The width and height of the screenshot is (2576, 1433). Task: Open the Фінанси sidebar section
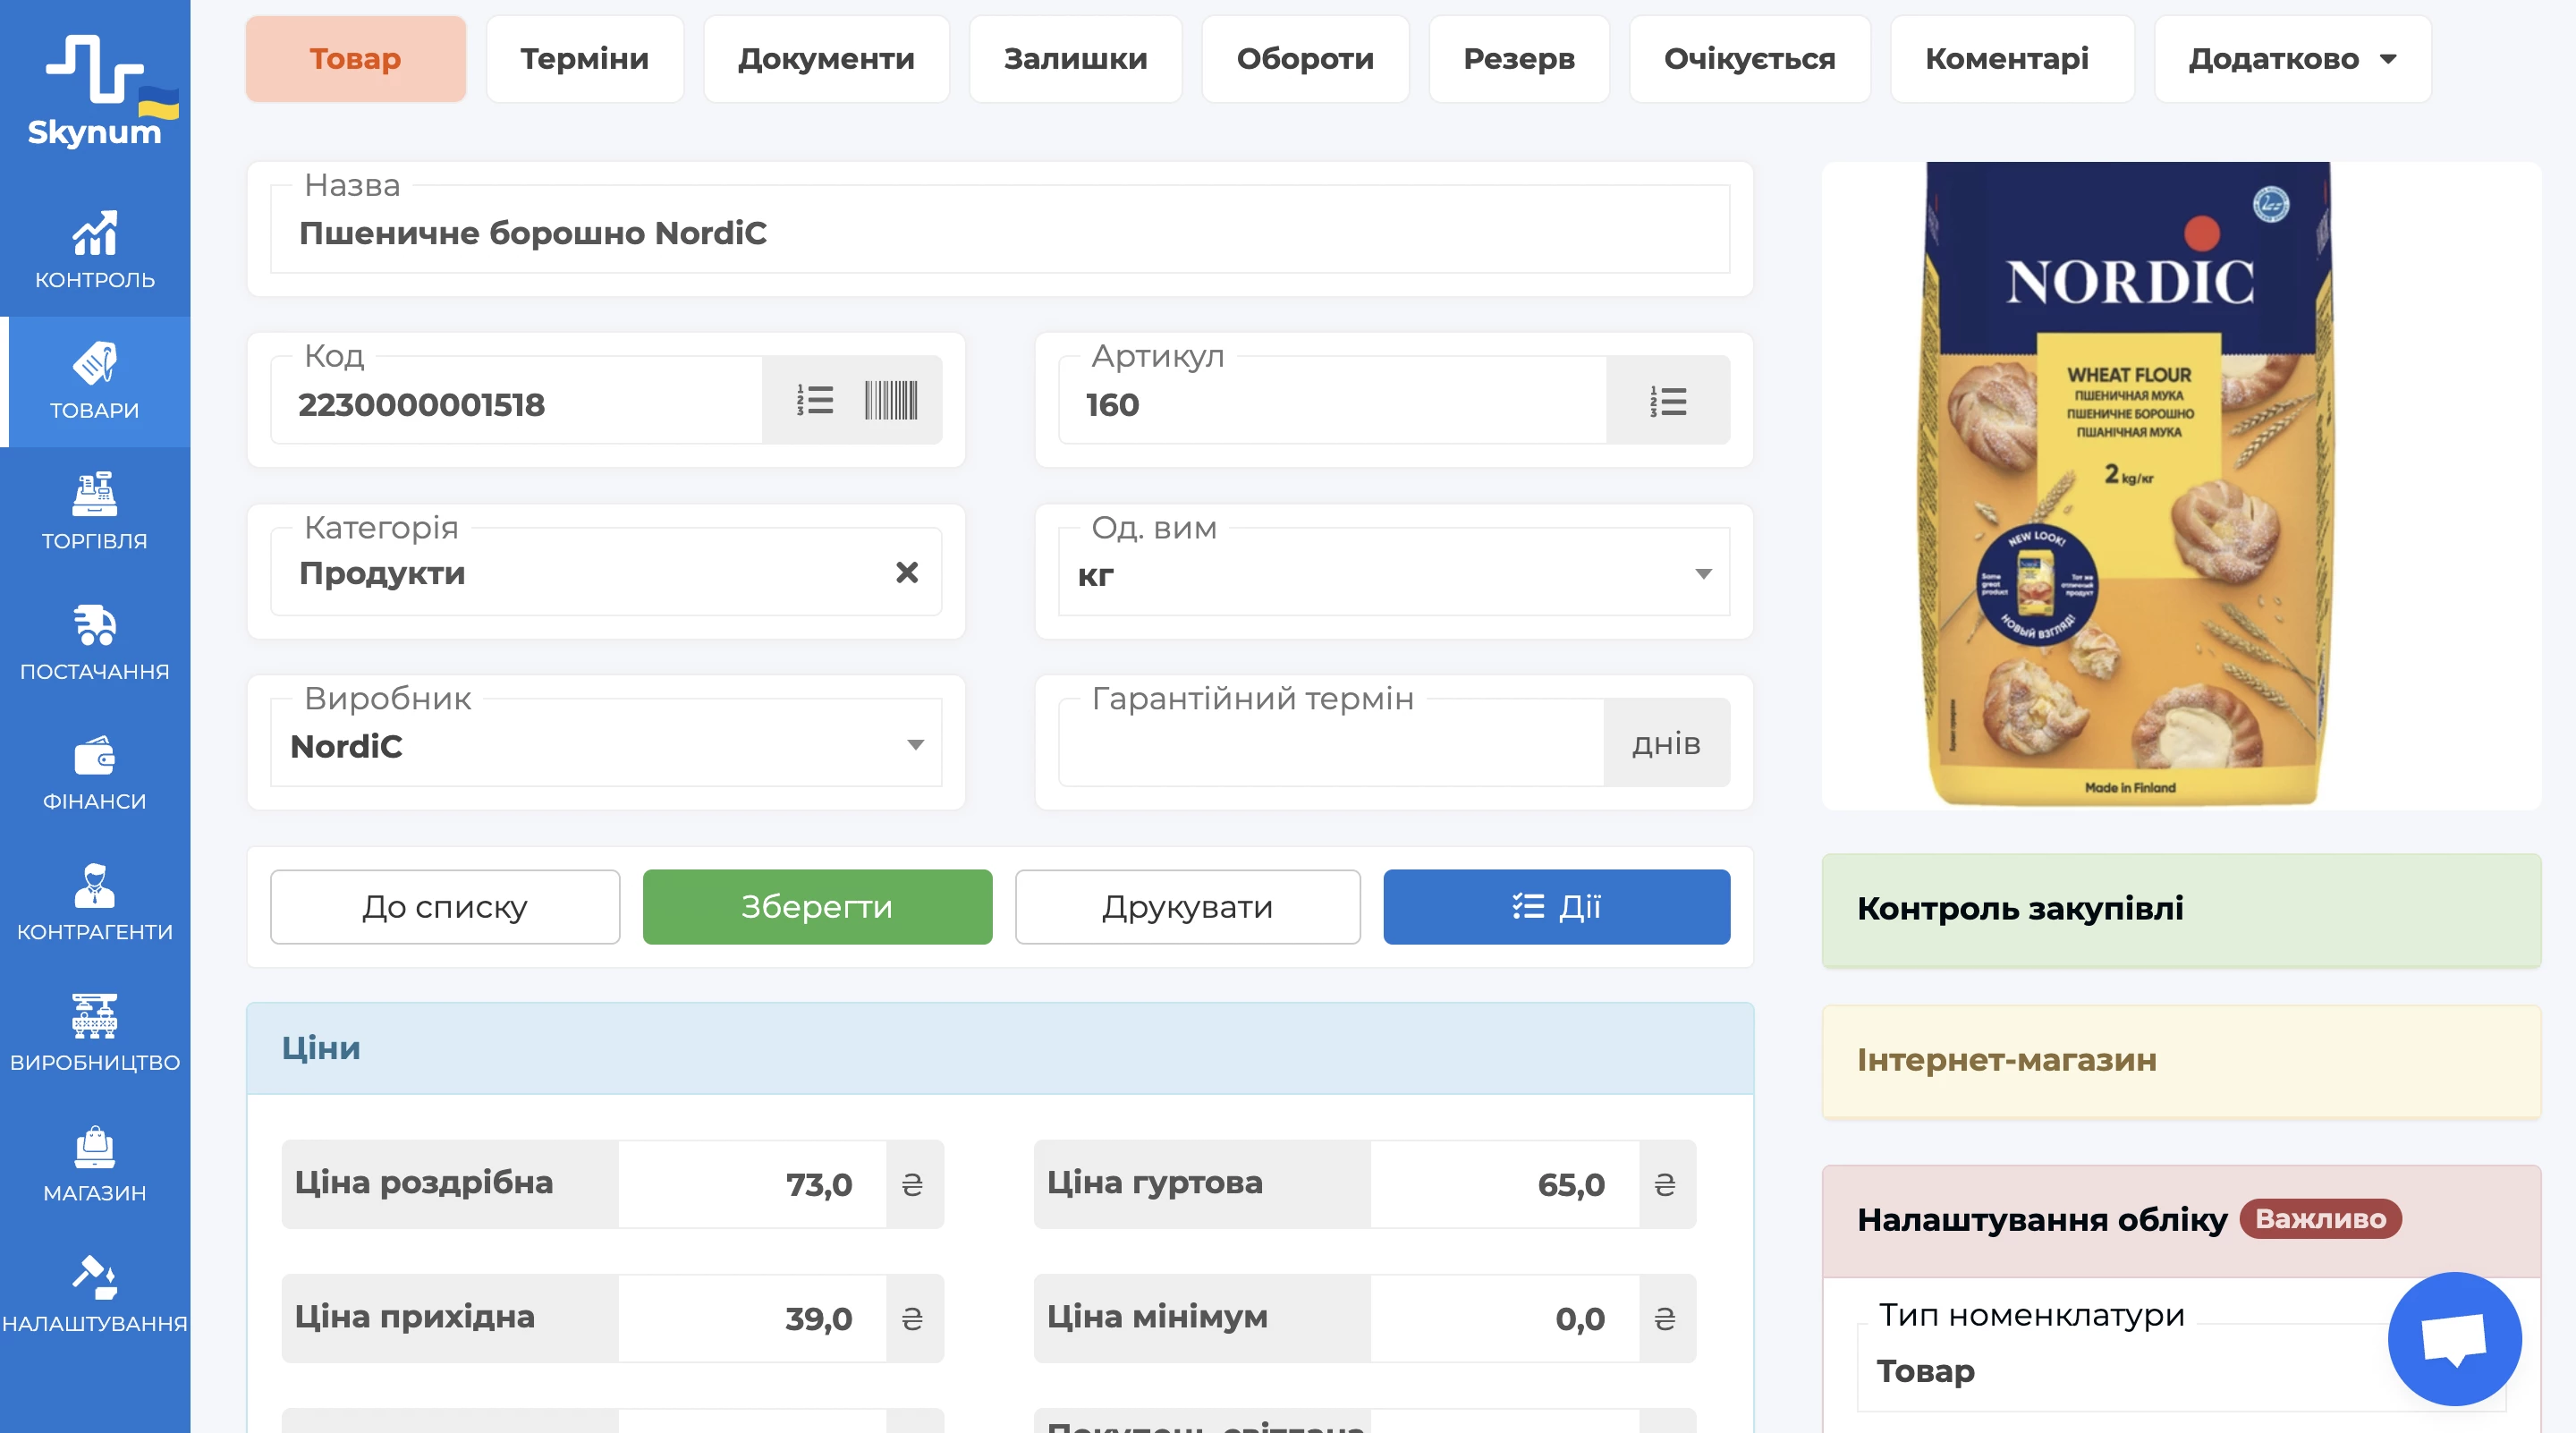95,773
